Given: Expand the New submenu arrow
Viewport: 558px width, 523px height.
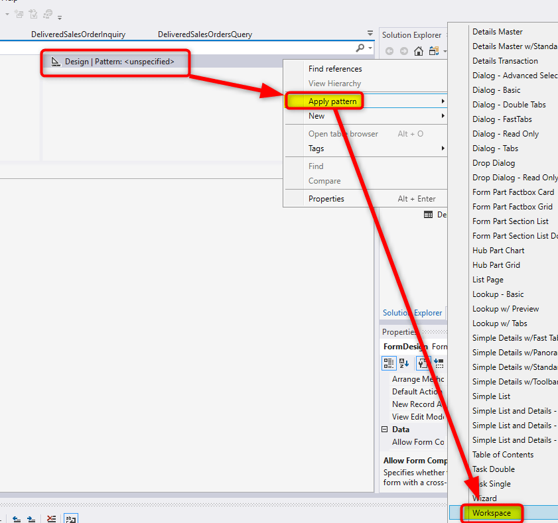Looking at the screenshot, I should point(443,116).
